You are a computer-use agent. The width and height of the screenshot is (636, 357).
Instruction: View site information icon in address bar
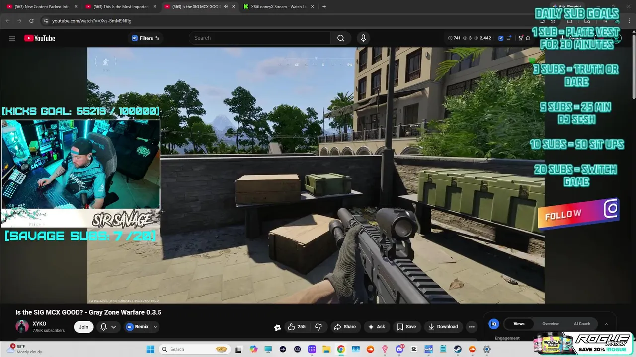pyautogui.click(x=46, y=21)
